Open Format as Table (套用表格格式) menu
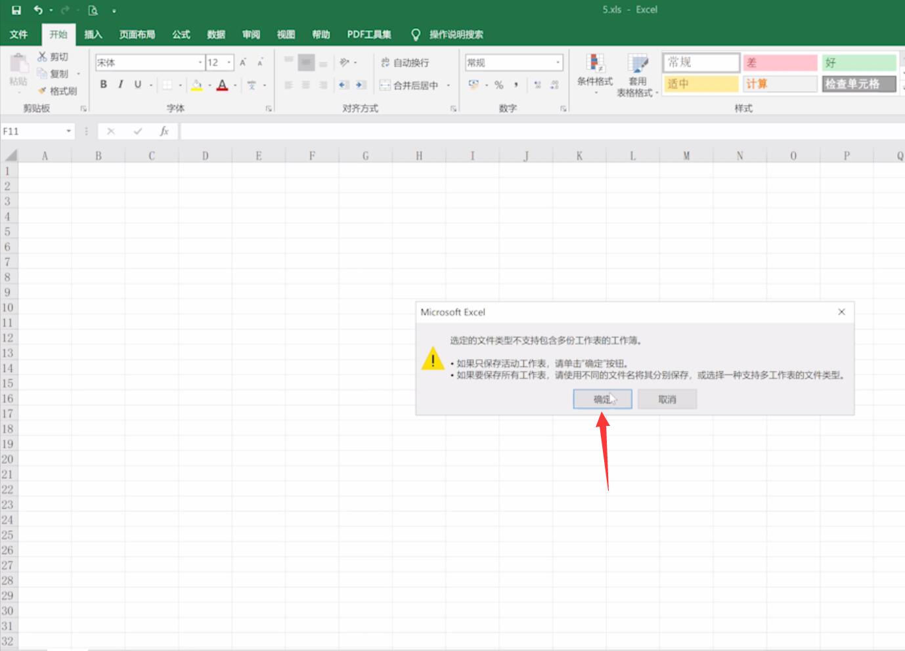The image size is (905, 651). tap(637, 75)
